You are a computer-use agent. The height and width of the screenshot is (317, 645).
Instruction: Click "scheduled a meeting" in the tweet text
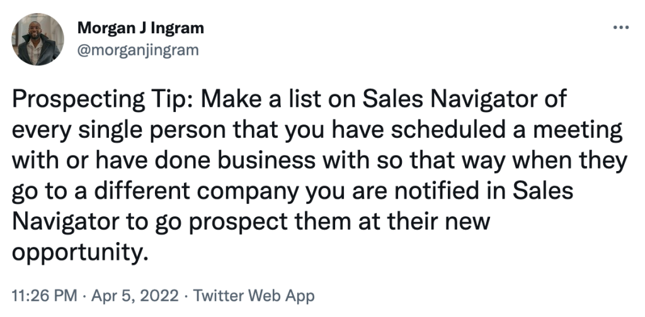pos(506,130)
